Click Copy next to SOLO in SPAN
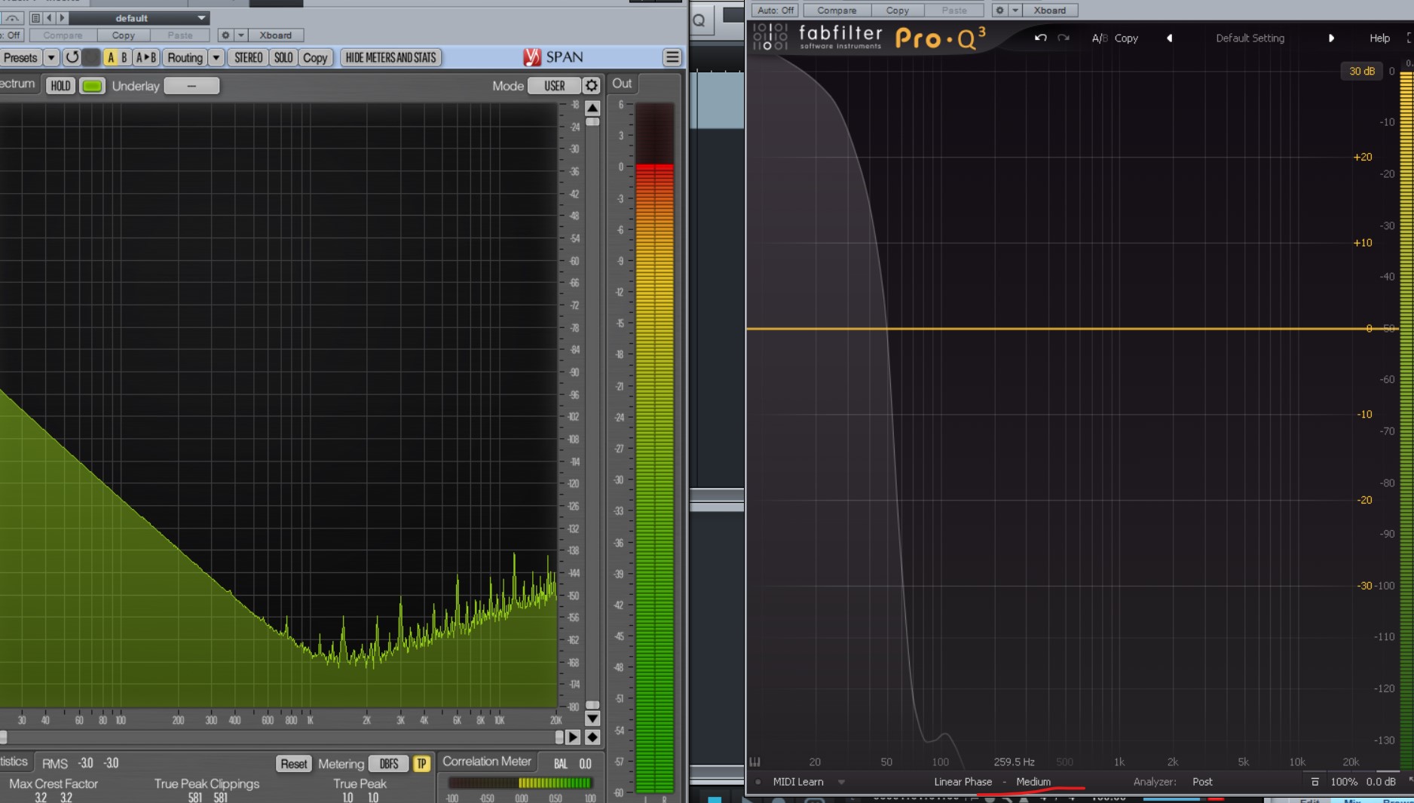 315,57
